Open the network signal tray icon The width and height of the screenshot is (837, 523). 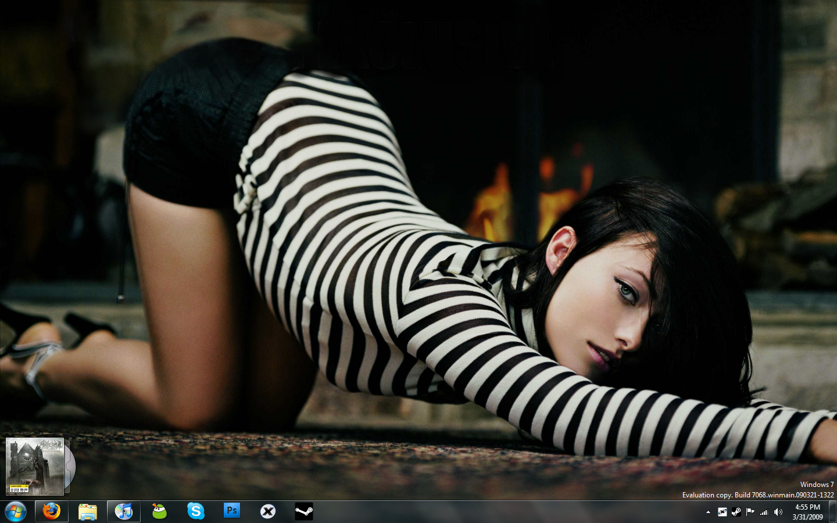[x=764, y=512]
